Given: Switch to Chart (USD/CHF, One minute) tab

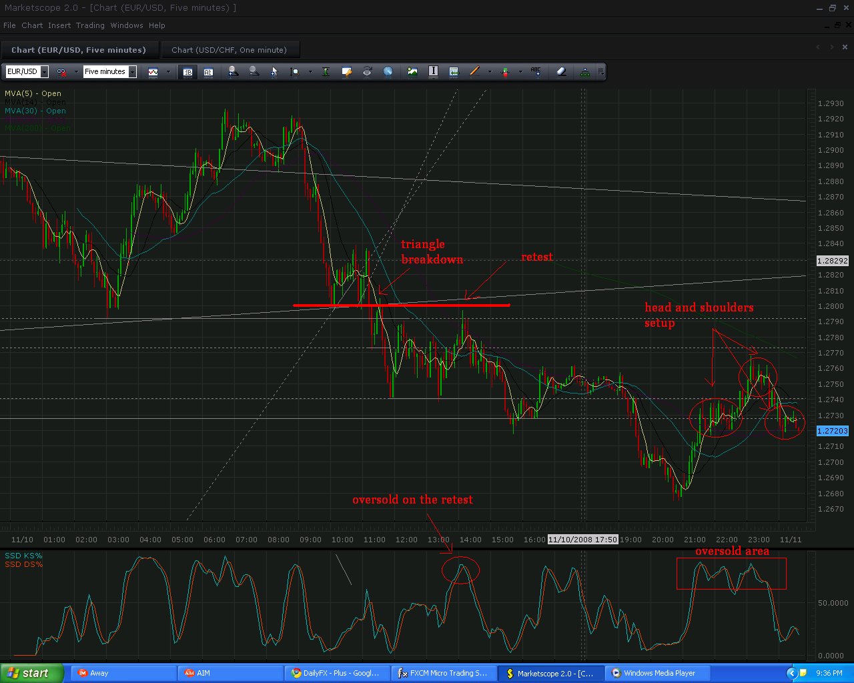Looking at the screenshot, I should (229, 50).
